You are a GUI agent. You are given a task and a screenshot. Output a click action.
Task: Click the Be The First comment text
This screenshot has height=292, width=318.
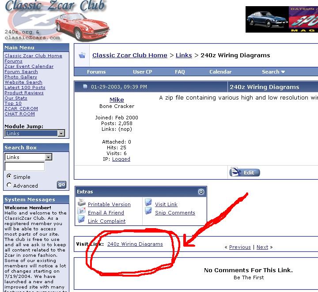tap(249, 277)
